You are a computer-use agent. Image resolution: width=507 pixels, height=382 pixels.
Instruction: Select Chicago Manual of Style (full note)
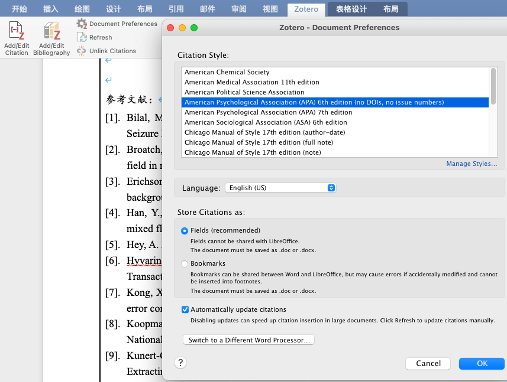335,142
